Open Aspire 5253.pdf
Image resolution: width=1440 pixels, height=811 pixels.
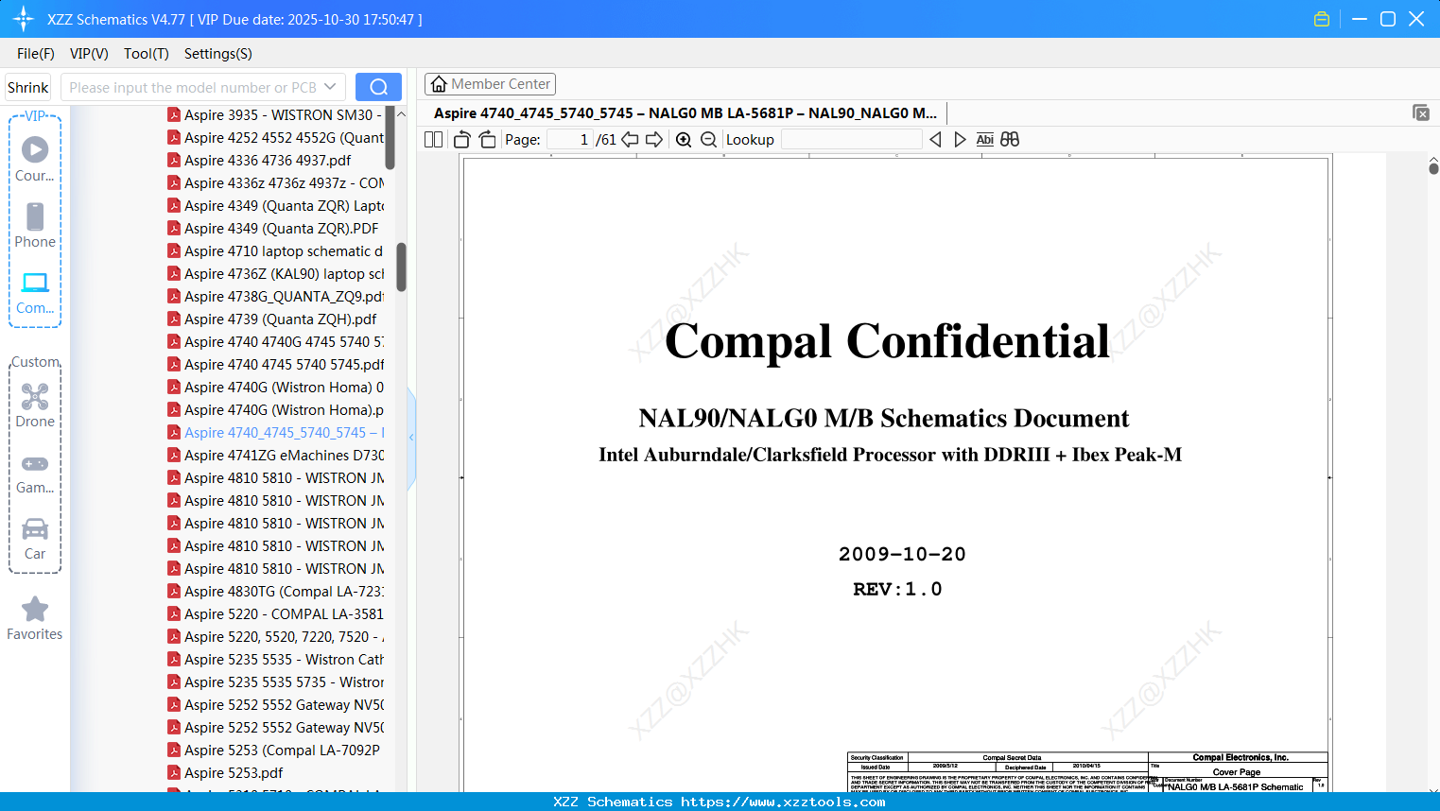tap(225, 773)
